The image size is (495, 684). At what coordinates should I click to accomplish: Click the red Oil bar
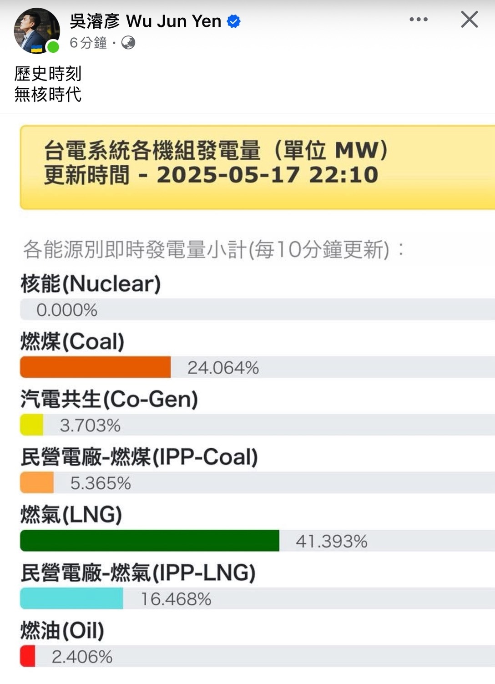click(28, 656)
